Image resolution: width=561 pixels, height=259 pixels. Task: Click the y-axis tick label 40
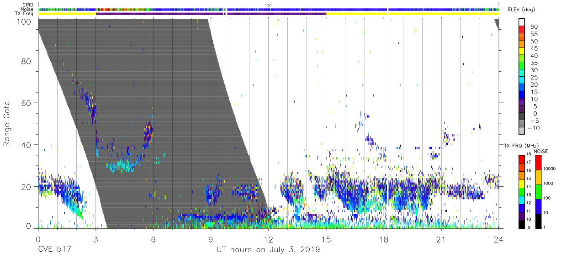[x=26, y=145]
